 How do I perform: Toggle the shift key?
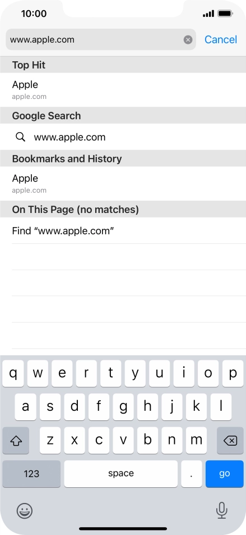coord(16,441)
